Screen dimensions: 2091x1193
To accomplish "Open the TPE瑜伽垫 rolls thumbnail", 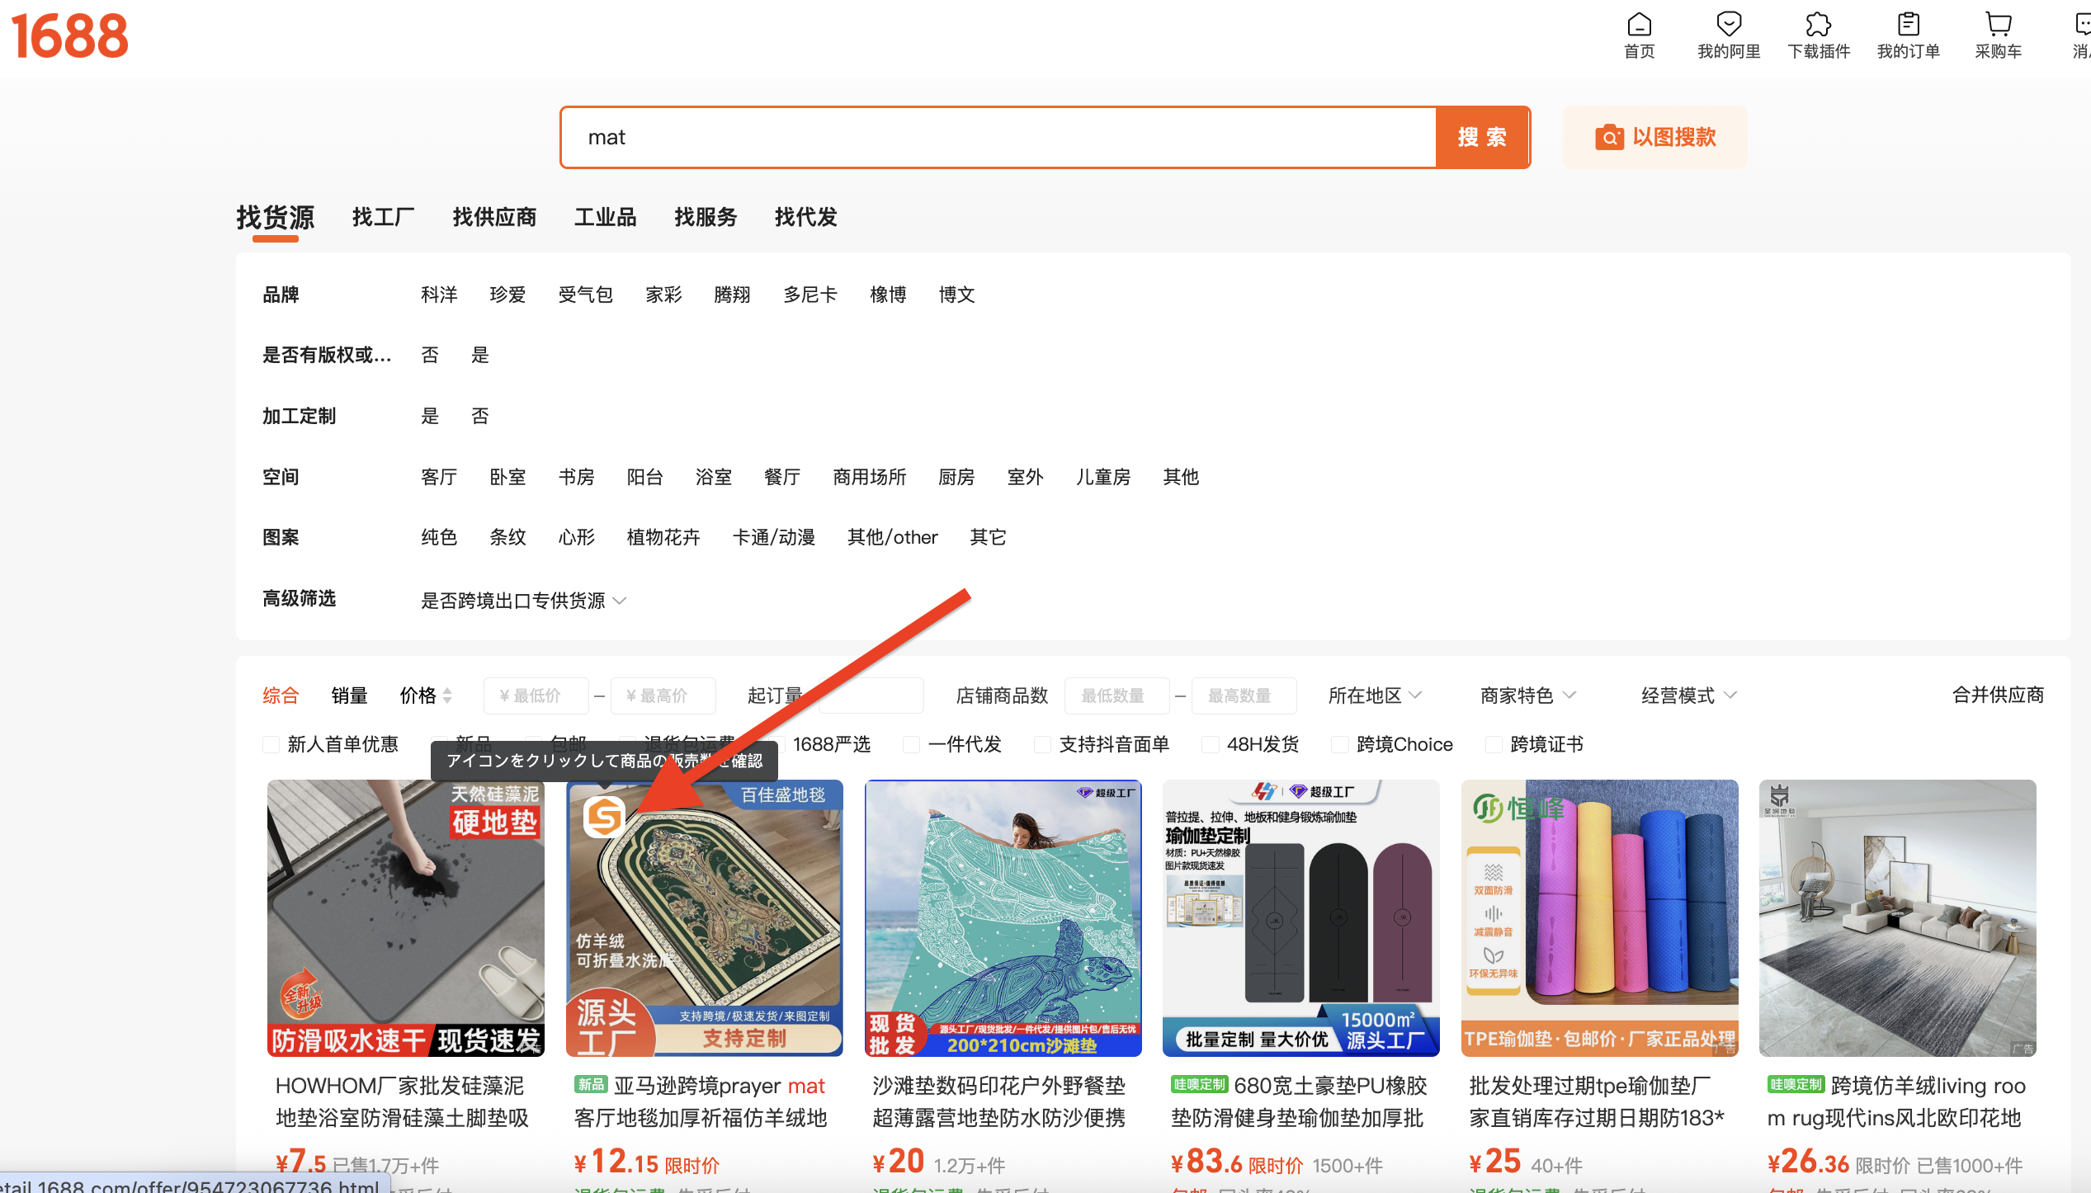I will 1599,918.
